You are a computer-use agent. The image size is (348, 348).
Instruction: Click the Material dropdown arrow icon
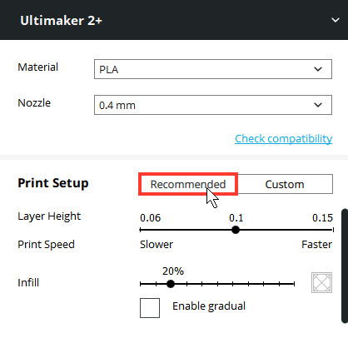(318, 69)
